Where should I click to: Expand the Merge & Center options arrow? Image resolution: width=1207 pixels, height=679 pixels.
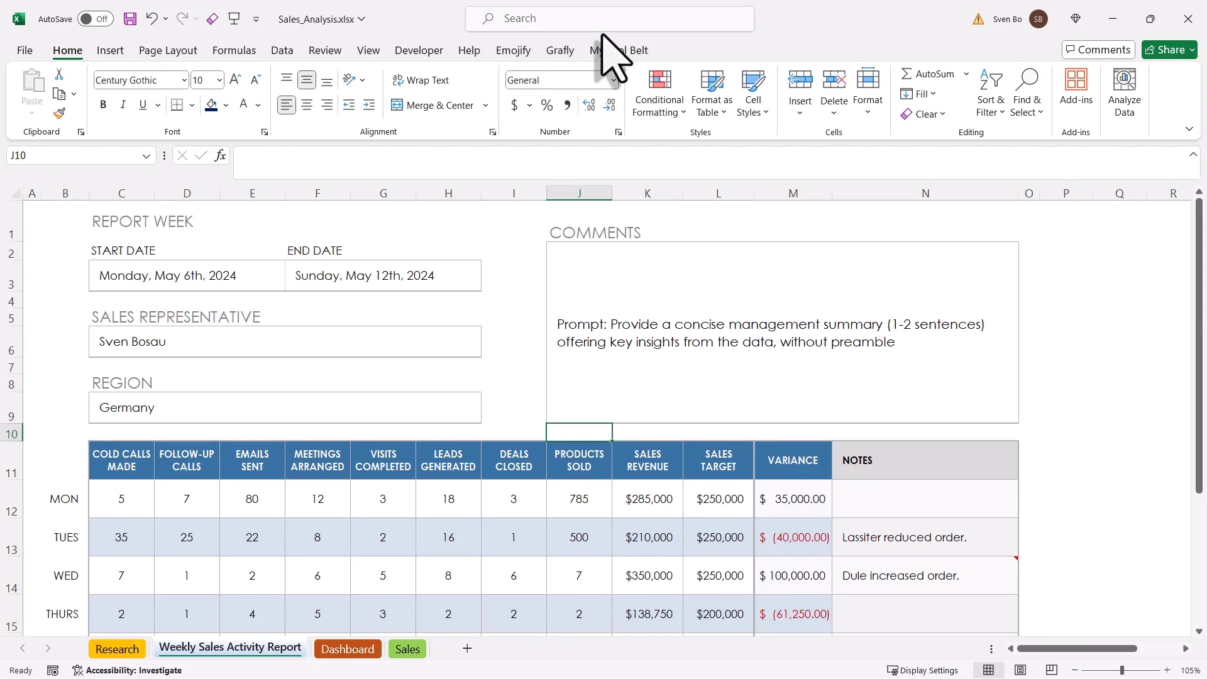click(x=485, y=105)
